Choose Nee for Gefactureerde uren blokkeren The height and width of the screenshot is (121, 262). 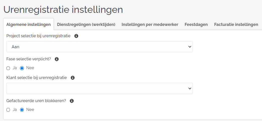[x=22, y=110]
